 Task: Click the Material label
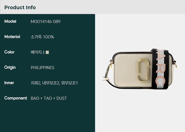point(12,37)
